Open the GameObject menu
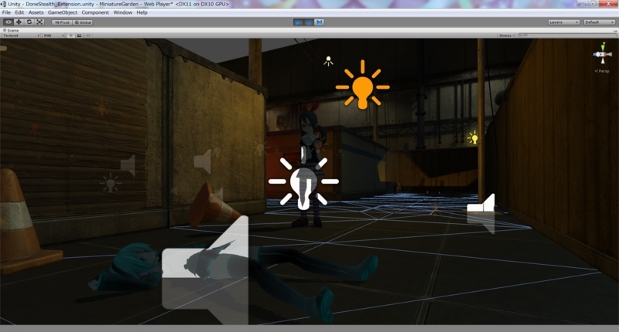The image size is (619, 332). (x=63, y=12)
